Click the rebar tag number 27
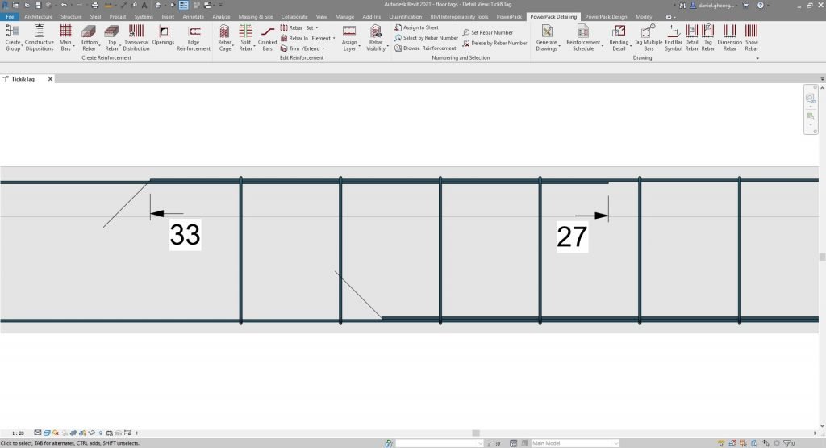Image resolution: width=826 pixels, height=448 pixels. tap(572, 237)
